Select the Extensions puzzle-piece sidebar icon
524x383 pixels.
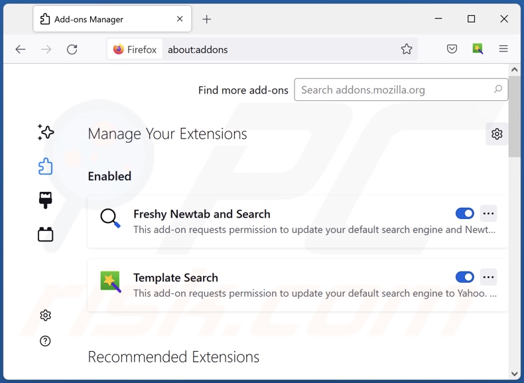coord(46,166)
